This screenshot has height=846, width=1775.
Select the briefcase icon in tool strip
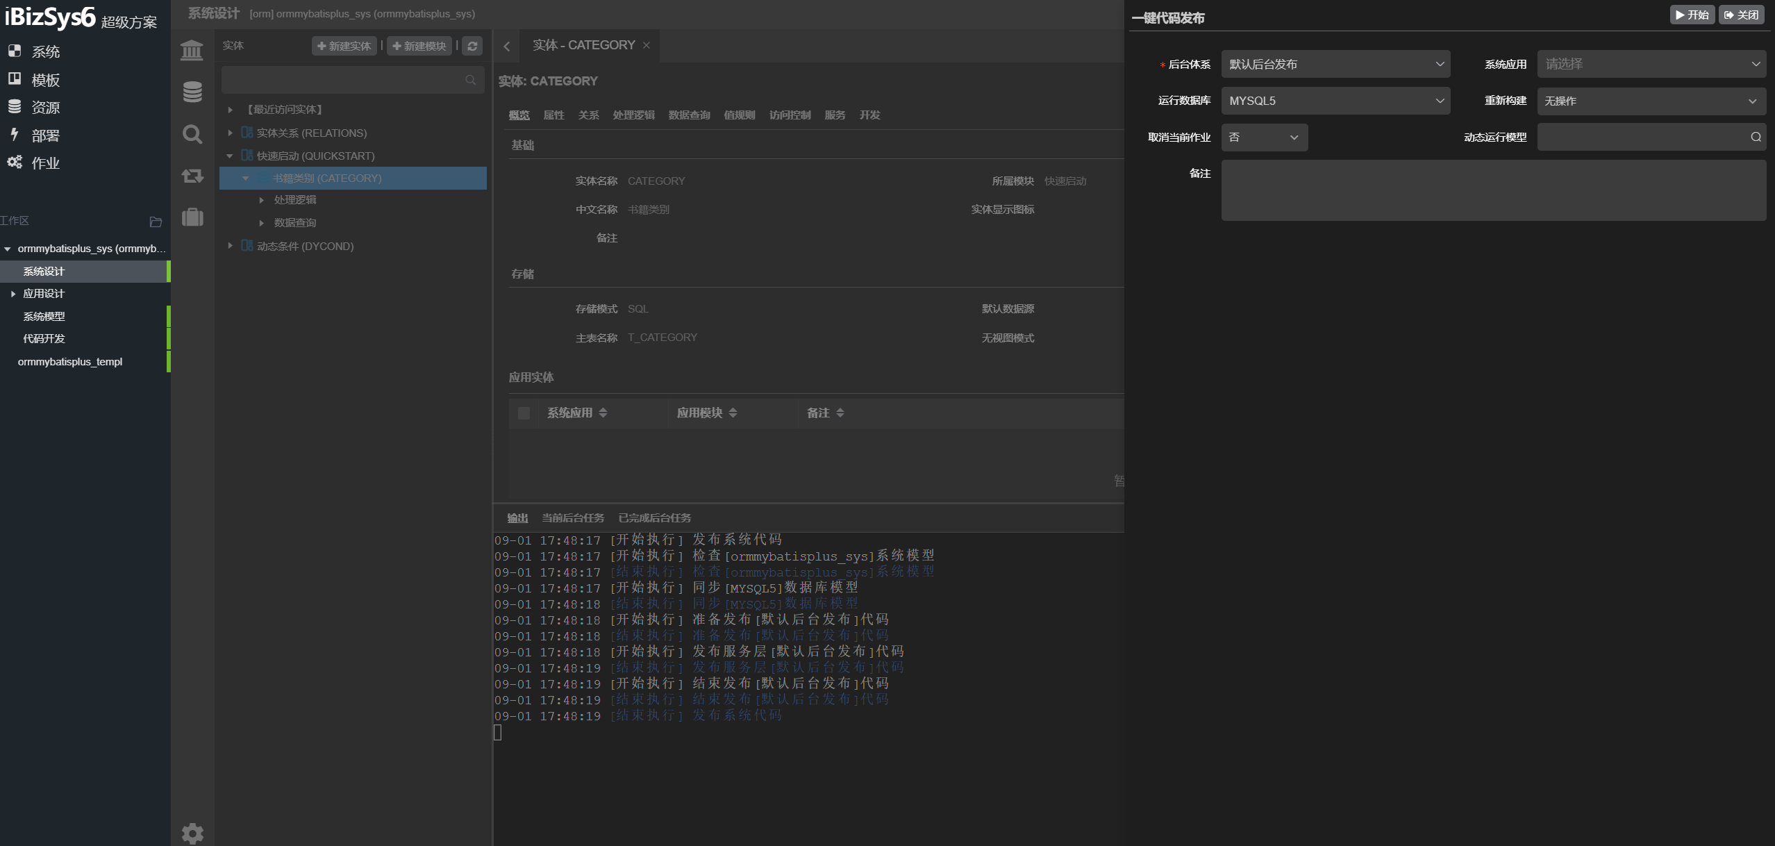(x=192, y=217)
